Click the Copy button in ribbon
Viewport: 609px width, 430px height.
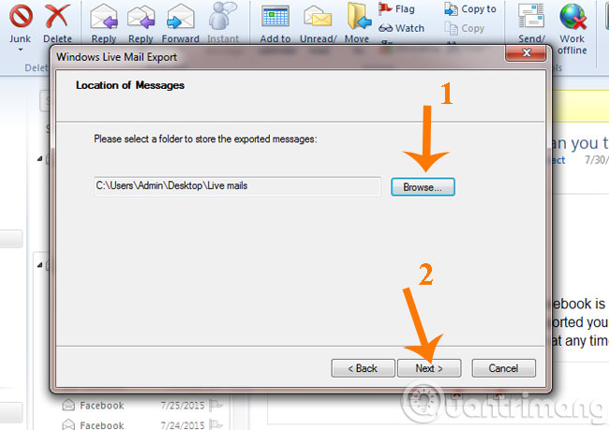(465, 28)
